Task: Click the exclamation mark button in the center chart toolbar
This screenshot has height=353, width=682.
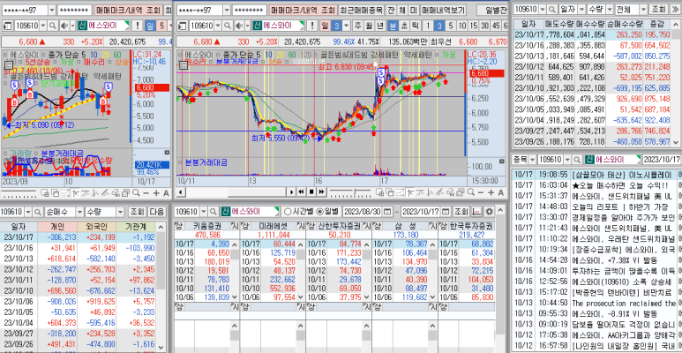Action: 312,26
